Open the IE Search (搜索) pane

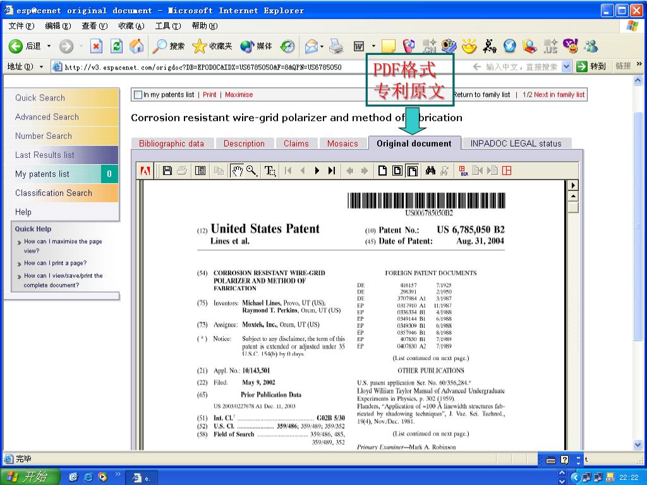pyautogui.click(x=168, y=46)
